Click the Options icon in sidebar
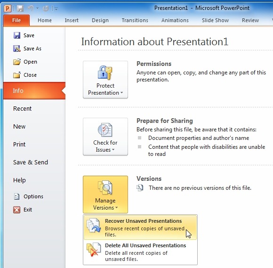The width and height of the screenshot is (273, 268). point(17,196)
